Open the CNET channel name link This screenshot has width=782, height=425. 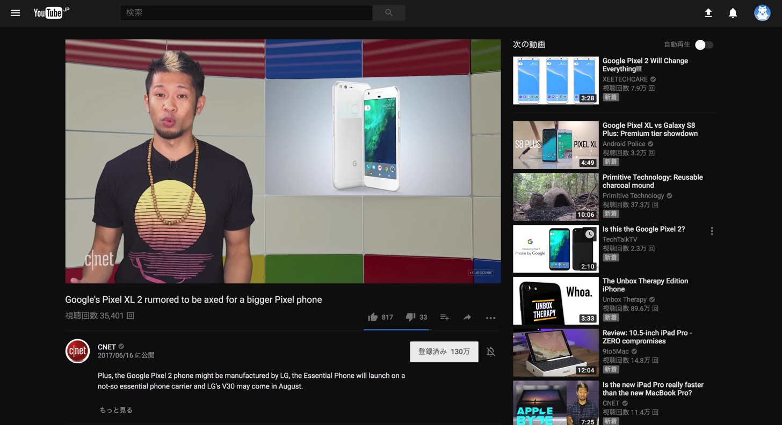(x=107, y=347)
